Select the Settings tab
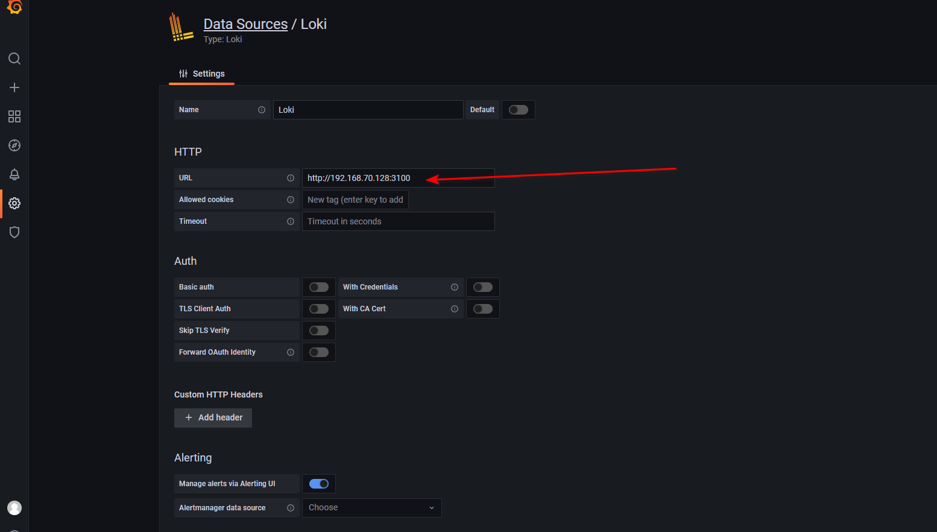937x532 pixels. tap(201, 74)
